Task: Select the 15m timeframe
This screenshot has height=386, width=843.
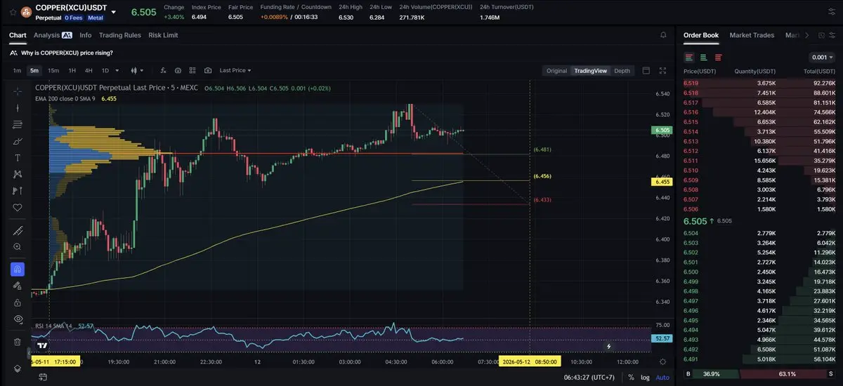Action: pyautogui.click(x=53, y=70)
